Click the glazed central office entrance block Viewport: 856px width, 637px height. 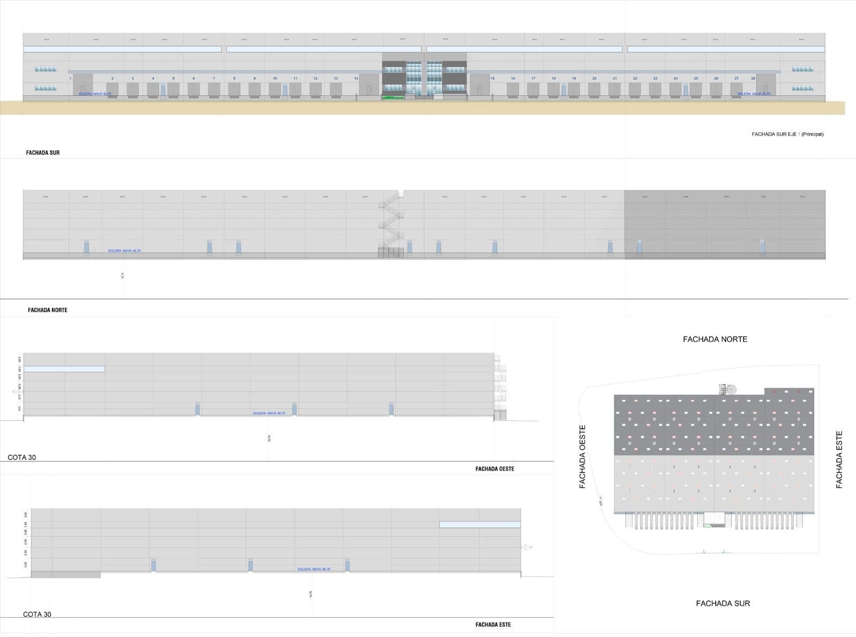pos(424,76)
